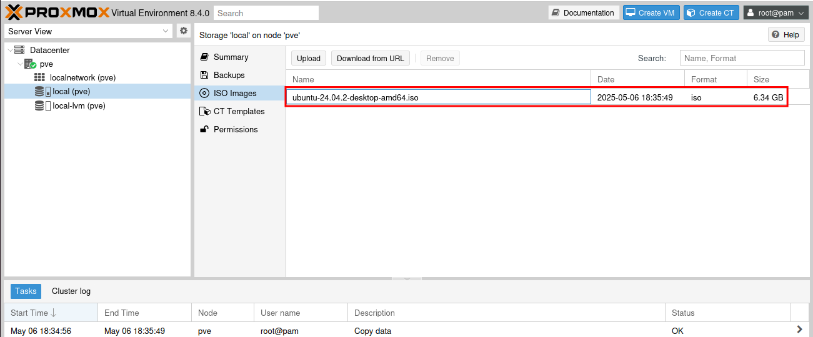Image resolution: width=813 pixels, height=337 pixels.
Task: Click the cube icon on Create CT
Action: coord(691,12)
